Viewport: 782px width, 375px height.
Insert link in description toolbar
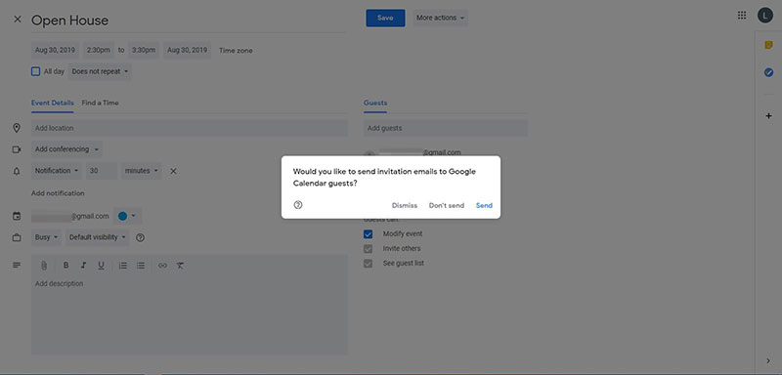(162, 266)
